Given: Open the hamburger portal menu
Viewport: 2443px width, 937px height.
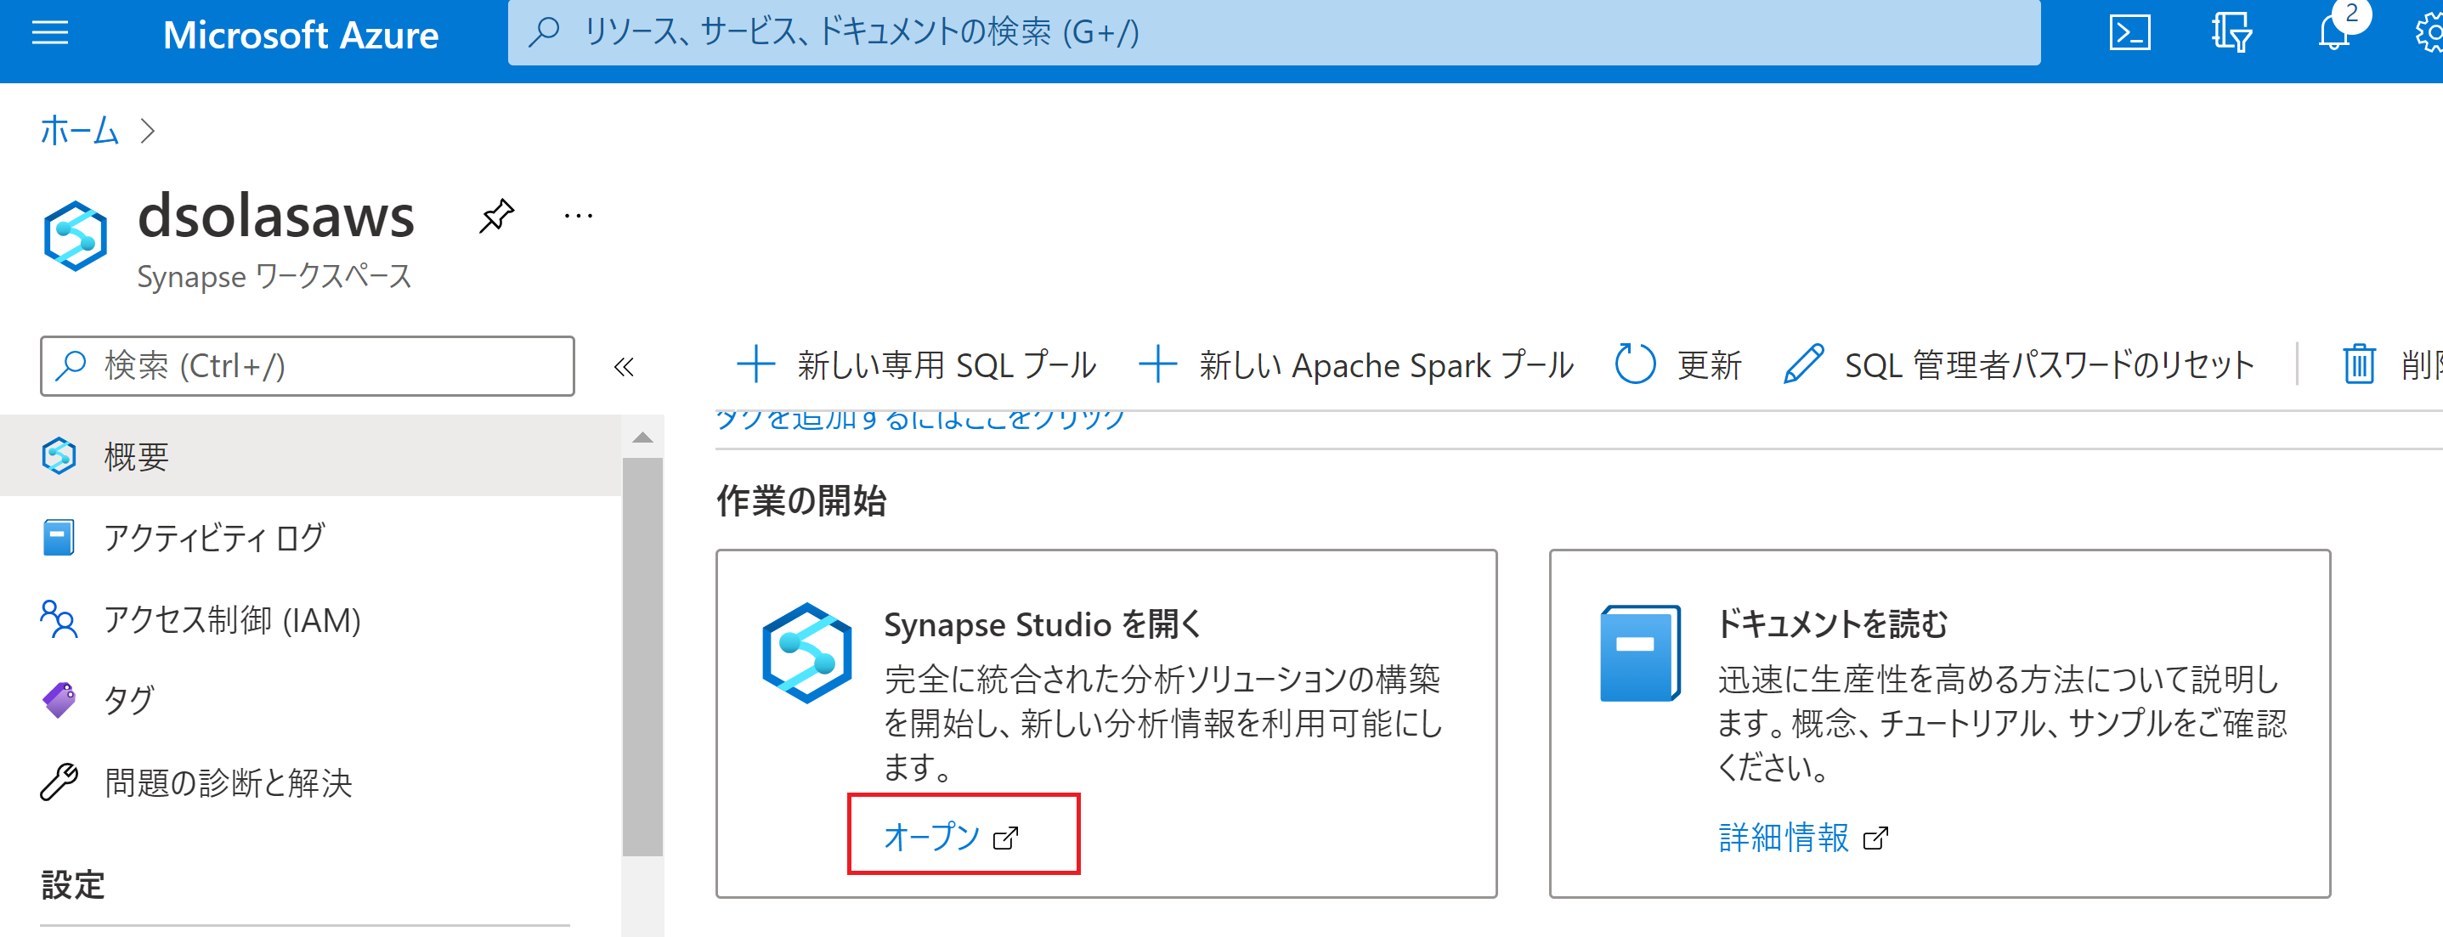Looking at the screenshot, I should tap(49, 34).
